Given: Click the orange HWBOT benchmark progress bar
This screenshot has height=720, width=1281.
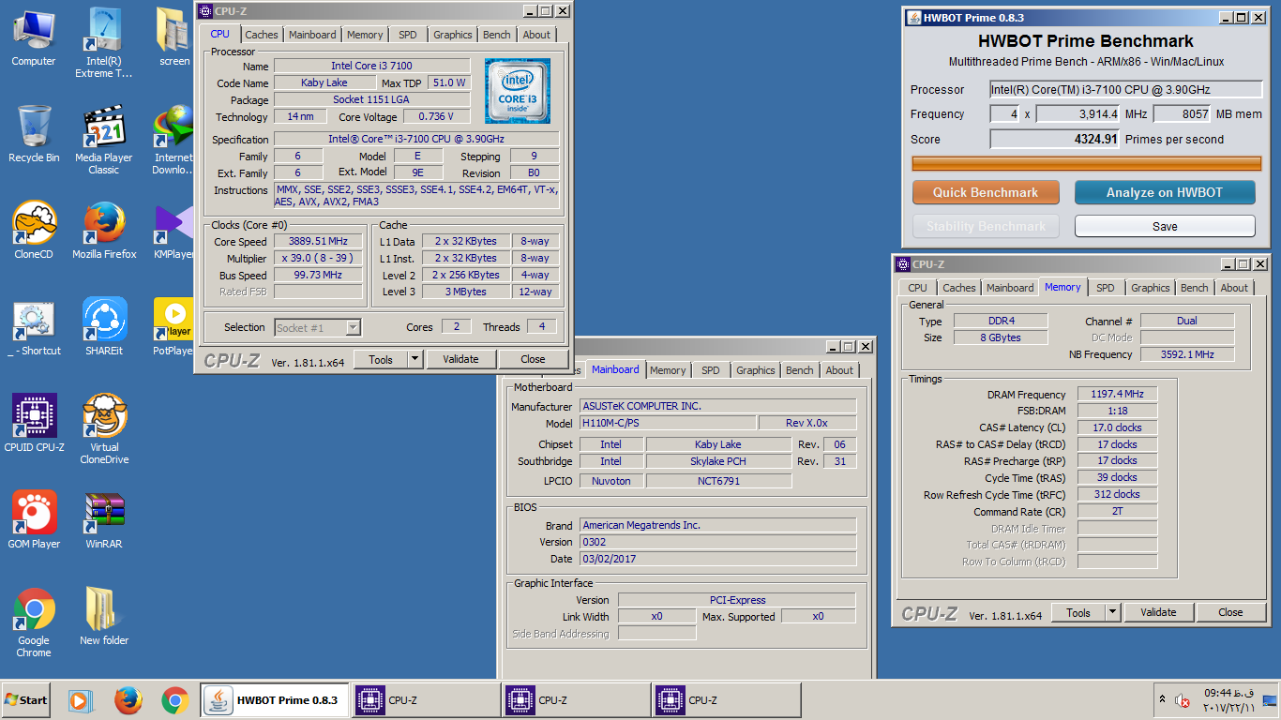Looking at the screenshot, I should [1087, 163].
